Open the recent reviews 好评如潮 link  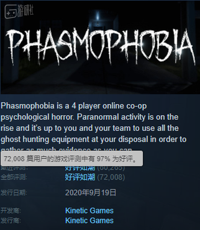point(80,168)
